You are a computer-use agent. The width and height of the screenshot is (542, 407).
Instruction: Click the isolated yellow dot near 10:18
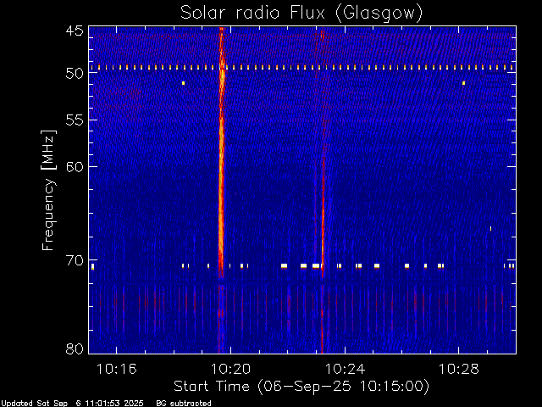tap(183, 83)
